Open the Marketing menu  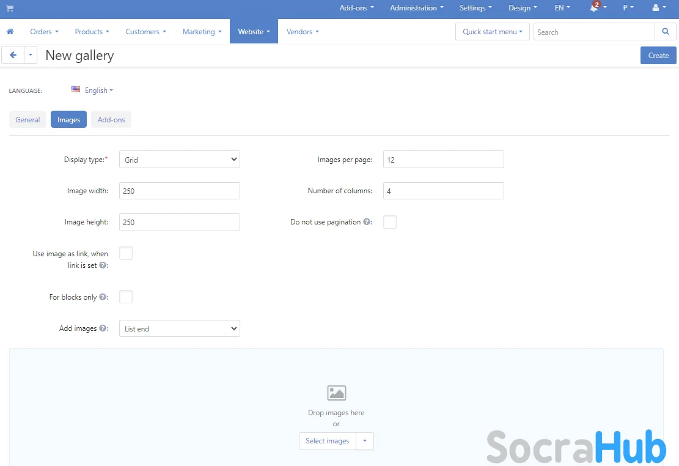pyautogui.click(x=202, y=32)
